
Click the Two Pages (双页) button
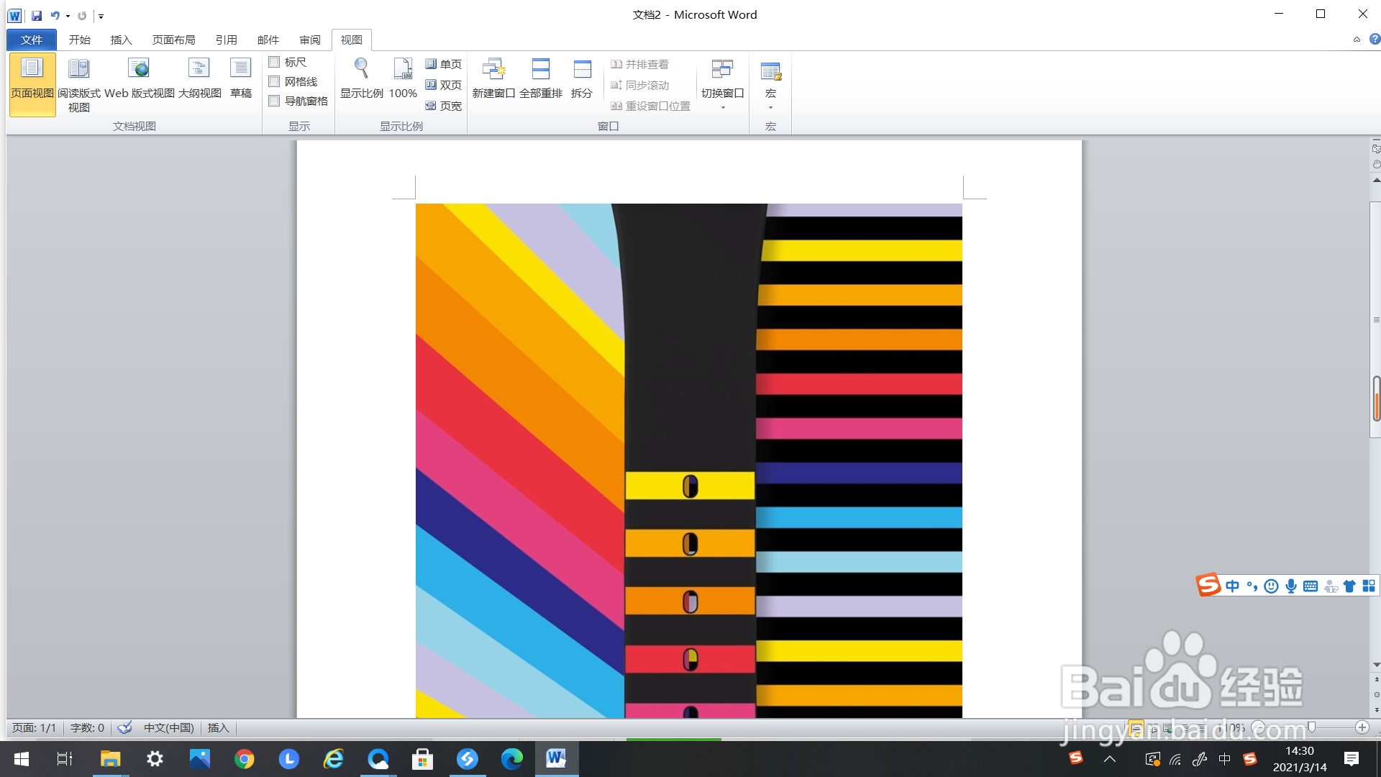(x=443, y=85)
